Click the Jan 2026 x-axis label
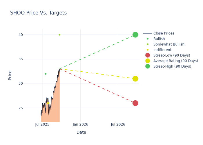The height and width of the screenshot is (145, 203). (x=80, y=124)
